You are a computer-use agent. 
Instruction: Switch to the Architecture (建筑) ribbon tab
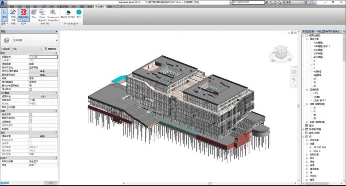[12, 7]
